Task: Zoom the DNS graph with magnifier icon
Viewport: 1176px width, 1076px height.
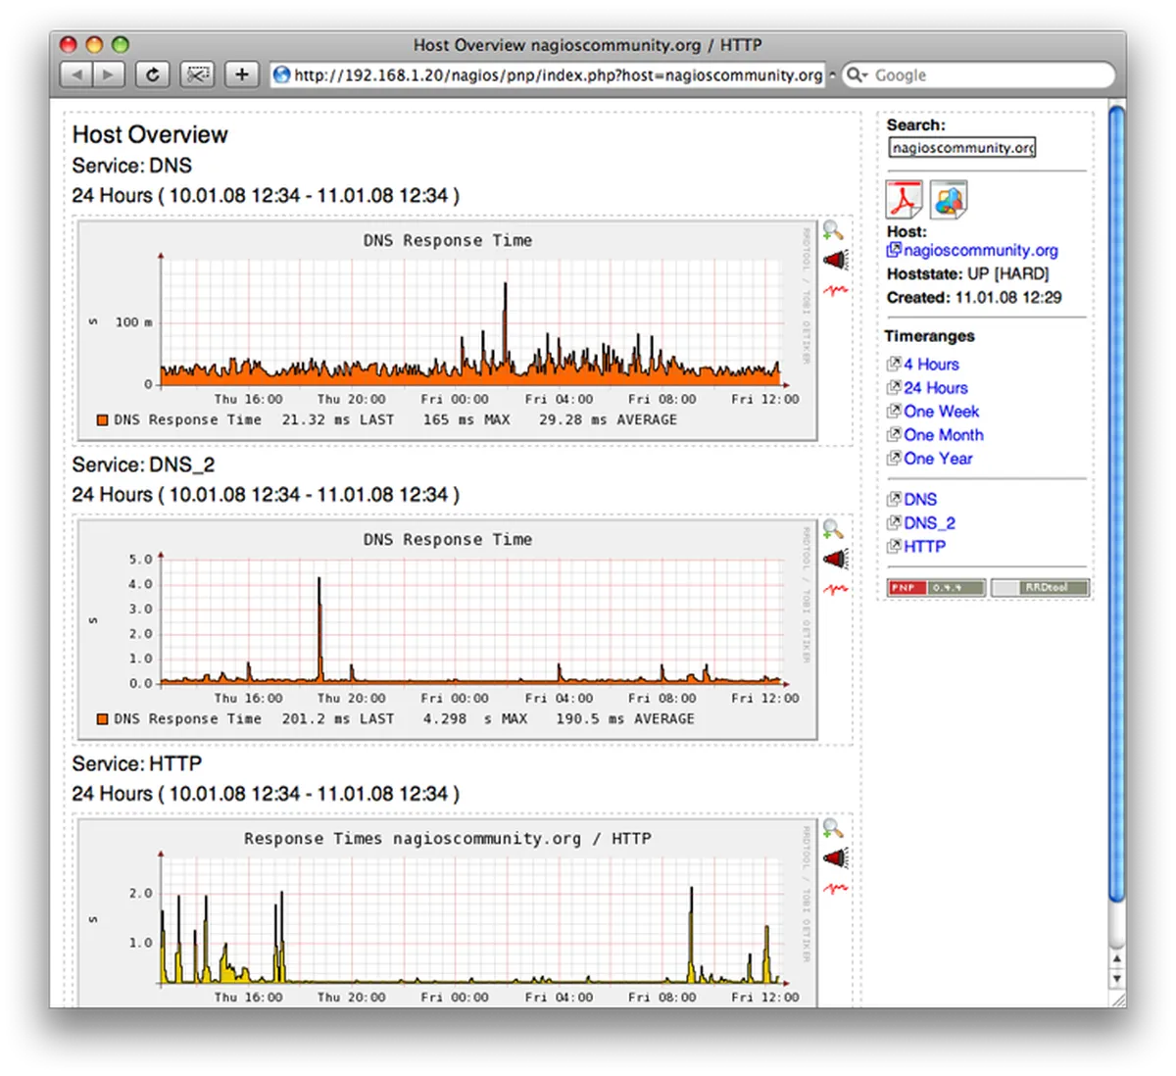Action: click(x=833, y=231)
